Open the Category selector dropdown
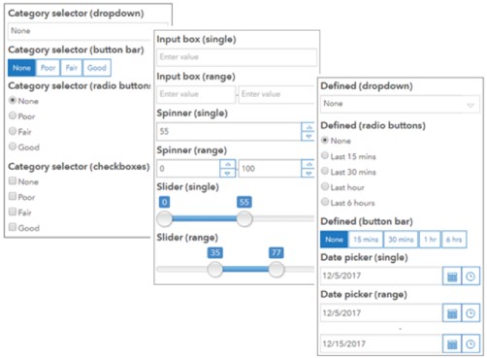Screen dimensions: 487x358 point(80,31)
